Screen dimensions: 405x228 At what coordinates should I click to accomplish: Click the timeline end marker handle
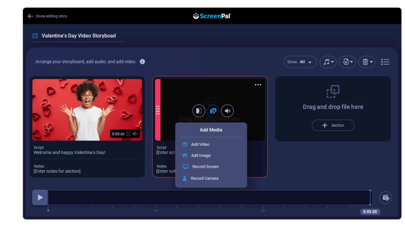370,198
